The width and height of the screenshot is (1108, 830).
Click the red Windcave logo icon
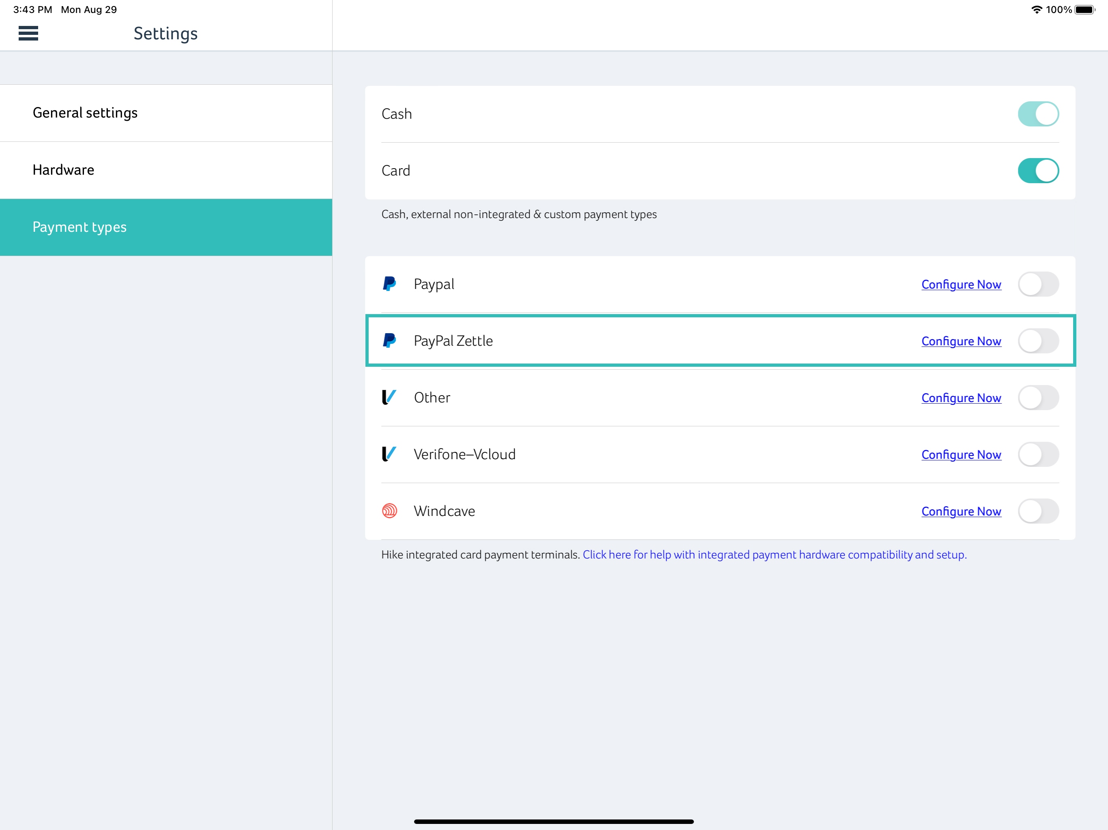[x=389, y=511]
